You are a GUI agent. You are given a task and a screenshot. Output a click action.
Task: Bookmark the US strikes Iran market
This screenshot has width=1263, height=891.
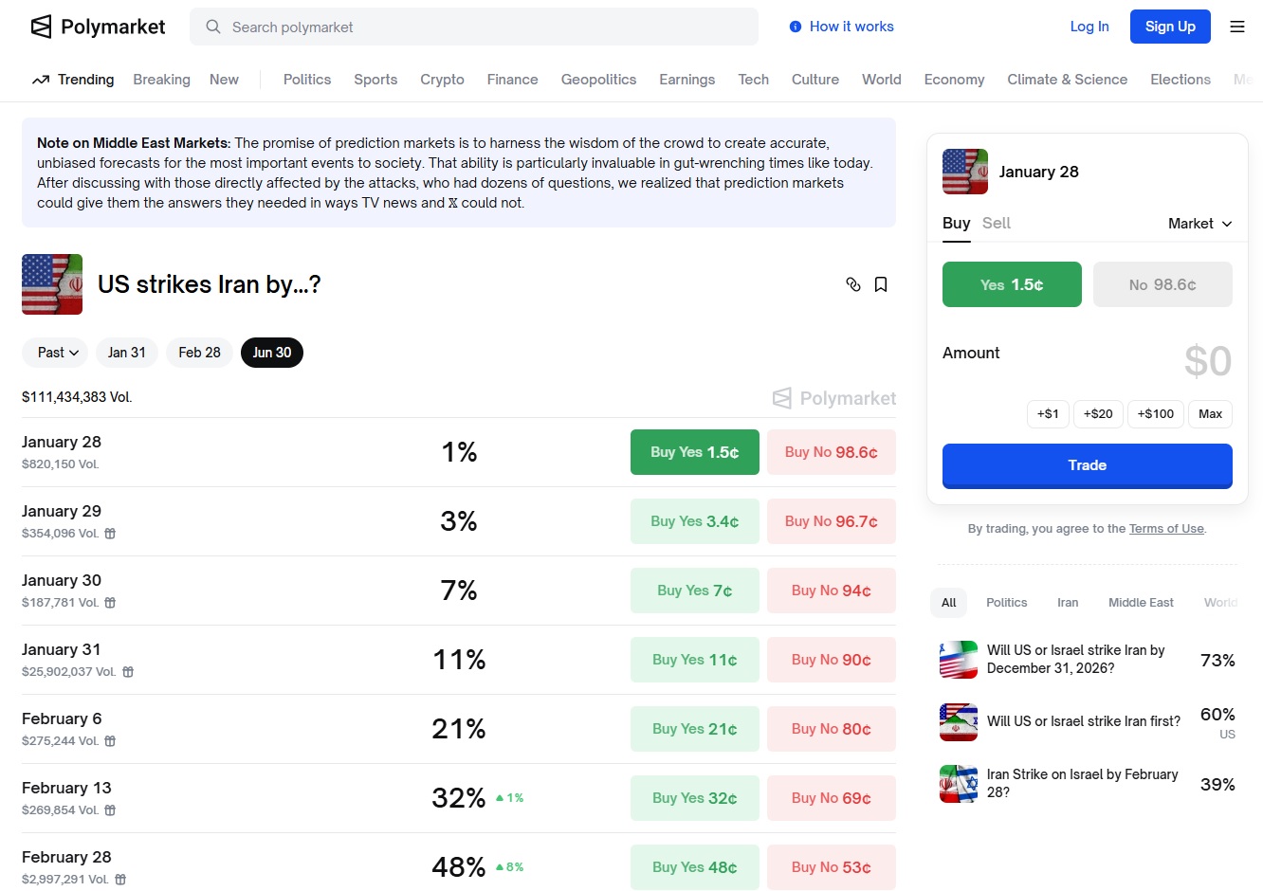881,284
